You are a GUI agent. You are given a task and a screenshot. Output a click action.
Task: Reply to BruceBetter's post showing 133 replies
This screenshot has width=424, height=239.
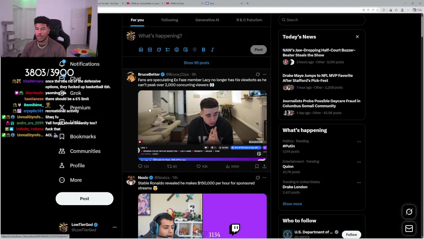tap(143, 166)
